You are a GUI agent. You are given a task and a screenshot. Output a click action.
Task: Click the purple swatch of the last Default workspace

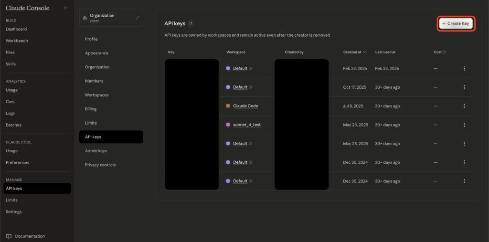(x=228, y=181)
